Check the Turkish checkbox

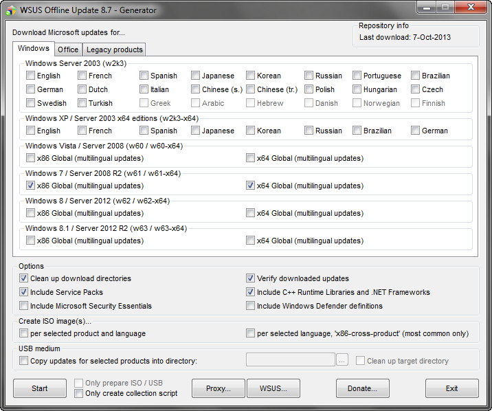82,103
